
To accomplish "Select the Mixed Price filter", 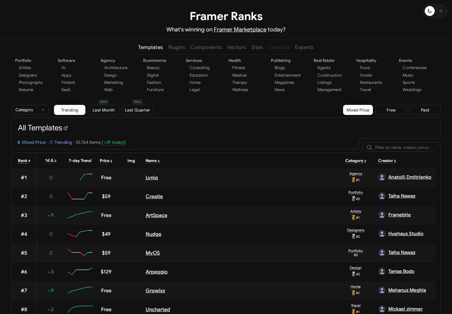I will click(x=358, y=110).
